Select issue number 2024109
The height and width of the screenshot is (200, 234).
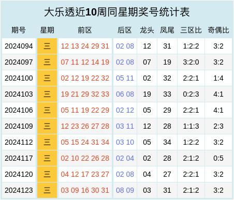tap(19, 126)
